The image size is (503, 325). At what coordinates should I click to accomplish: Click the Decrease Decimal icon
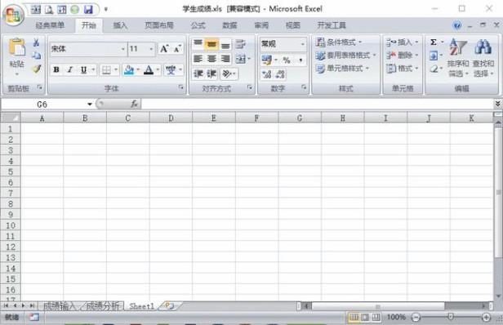pos(280,74)
